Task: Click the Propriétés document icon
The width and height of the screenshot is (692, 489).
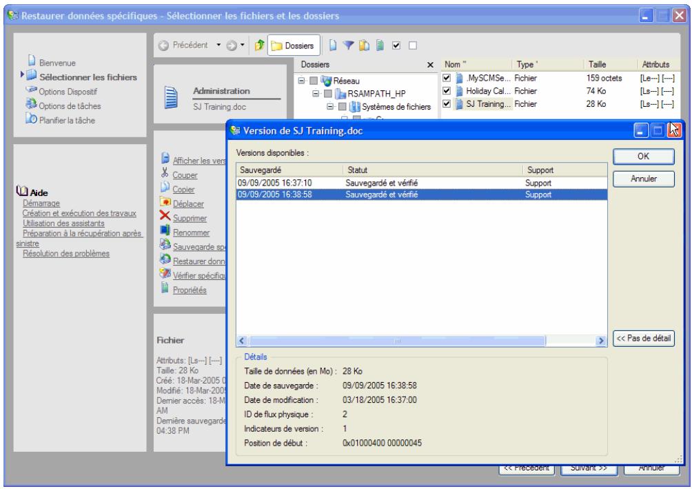Action: (x=165, y=288)
